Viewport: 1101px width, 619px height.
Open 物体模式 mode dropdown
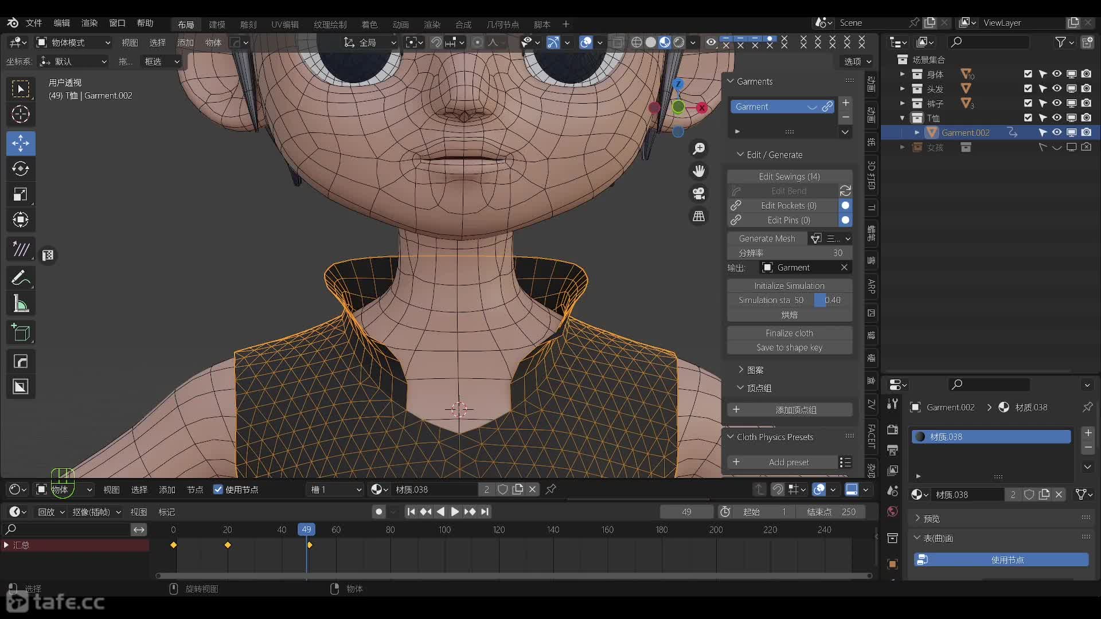(73, 42)
